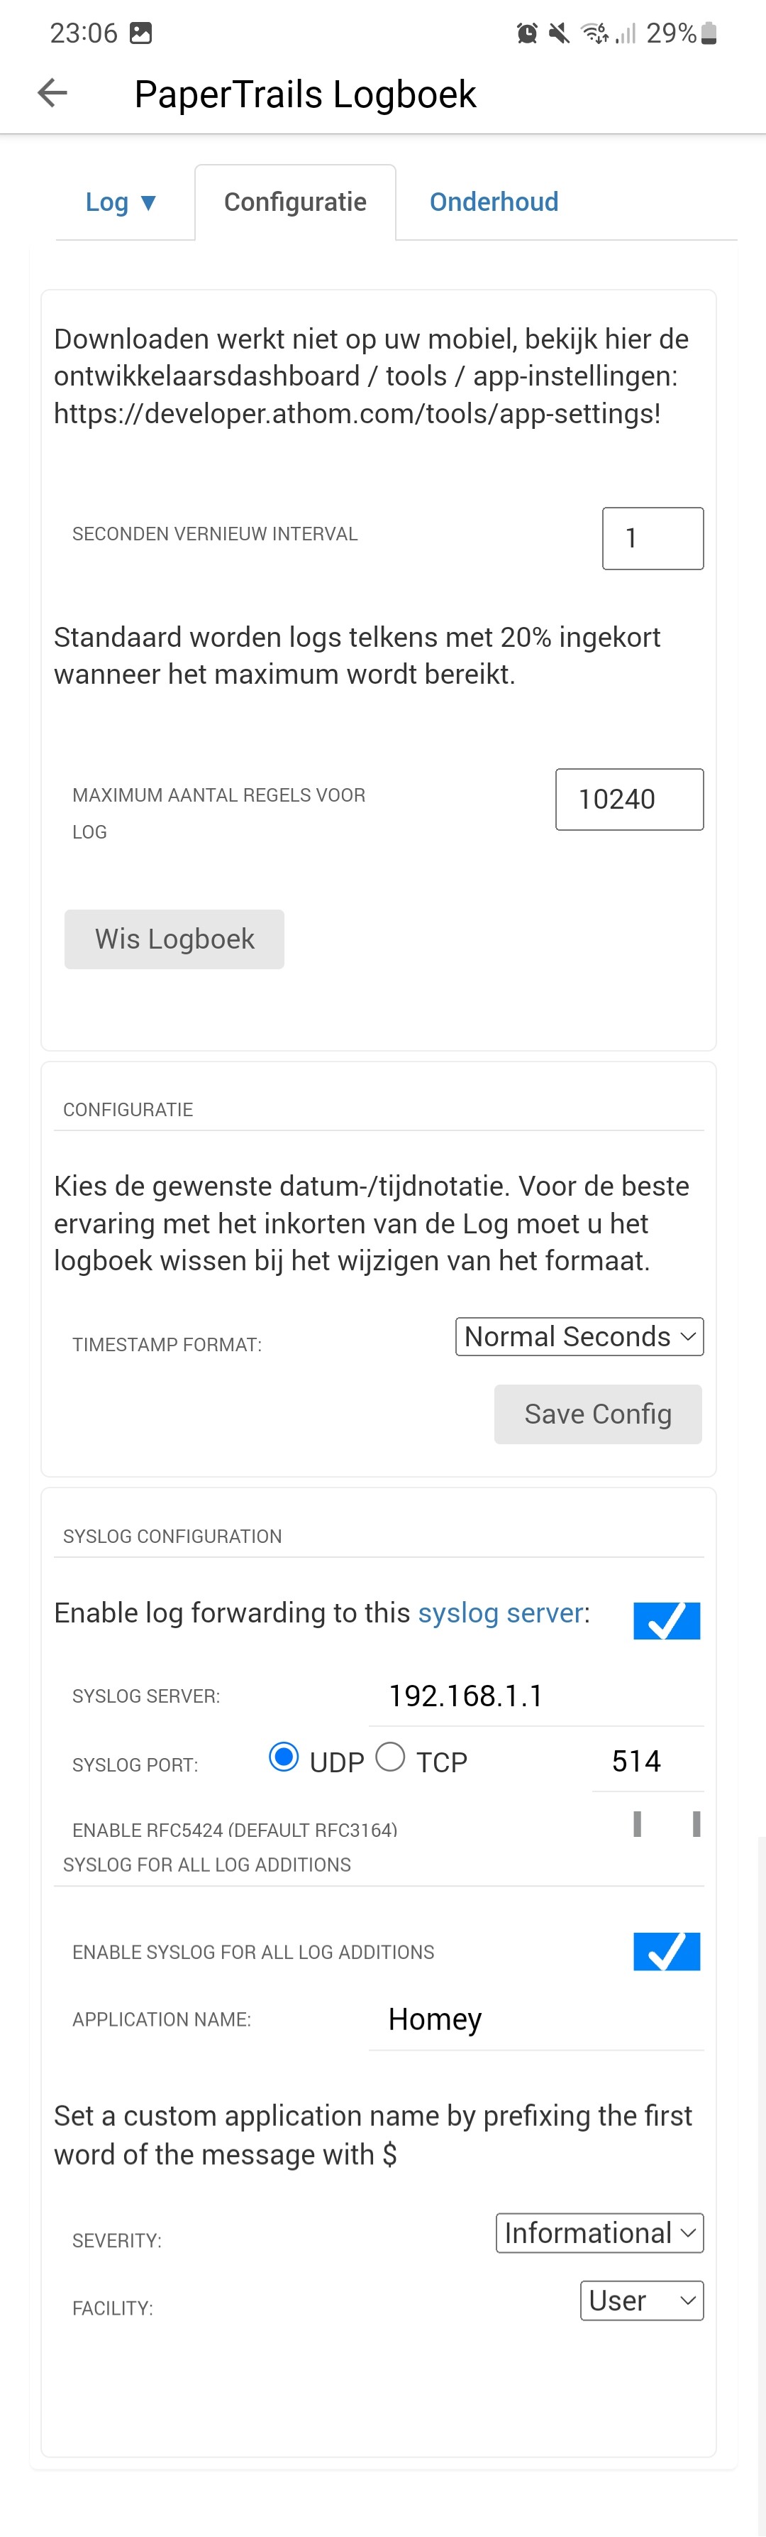
Task: Open the syslog server link
Action: (x=501, y=1613)
